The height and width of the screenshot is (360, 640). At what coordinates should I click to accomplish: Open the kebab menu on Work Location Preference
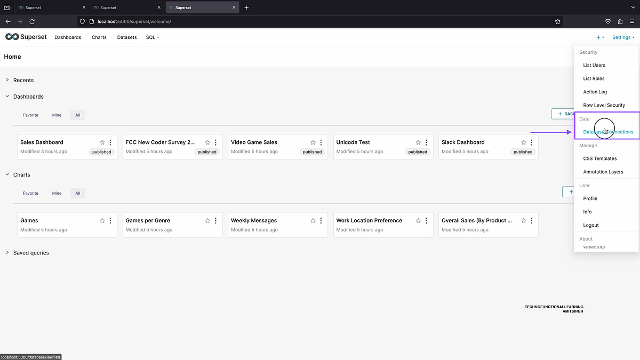426,220
